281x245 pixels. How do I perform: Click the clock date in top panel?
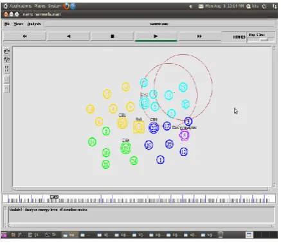pos(224,6)
